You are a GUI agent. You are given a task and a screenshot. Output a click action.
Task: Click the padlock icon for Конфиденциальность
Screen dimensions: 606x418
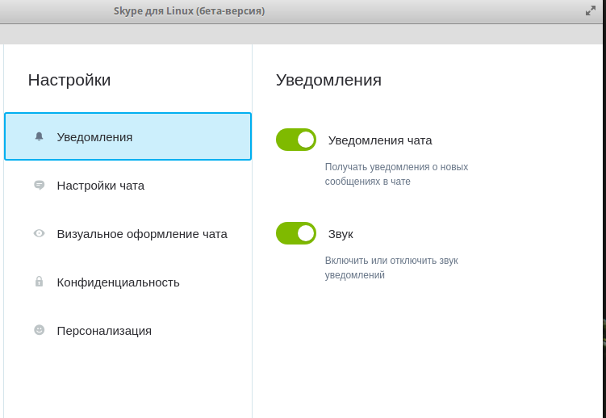click(39, 282)
